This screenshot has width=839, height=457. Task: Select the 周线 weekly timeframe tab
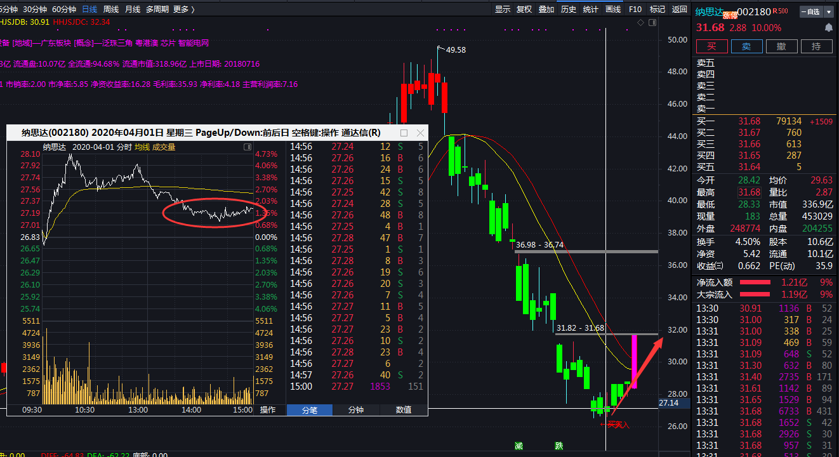[111, 10]
